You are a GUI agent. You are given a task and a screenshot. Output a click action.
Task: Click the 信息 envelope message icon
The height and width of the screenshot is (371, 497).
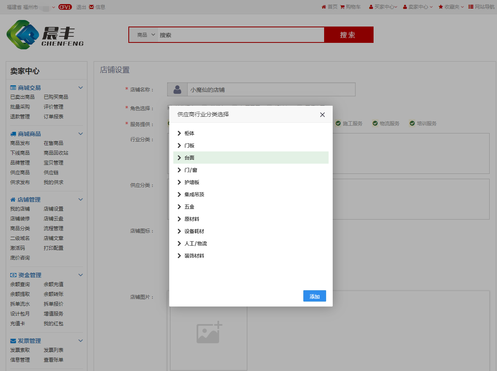pos(91,7)
